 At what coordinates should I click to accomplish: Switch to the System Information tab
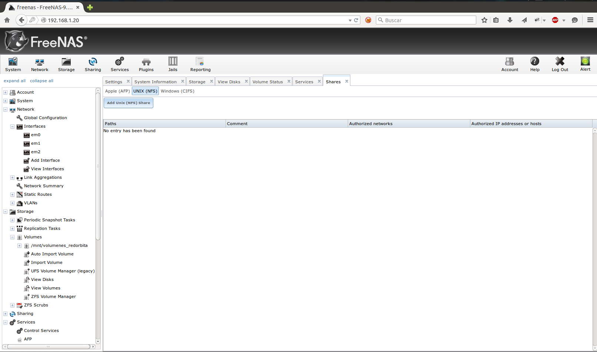pos(155,82)
